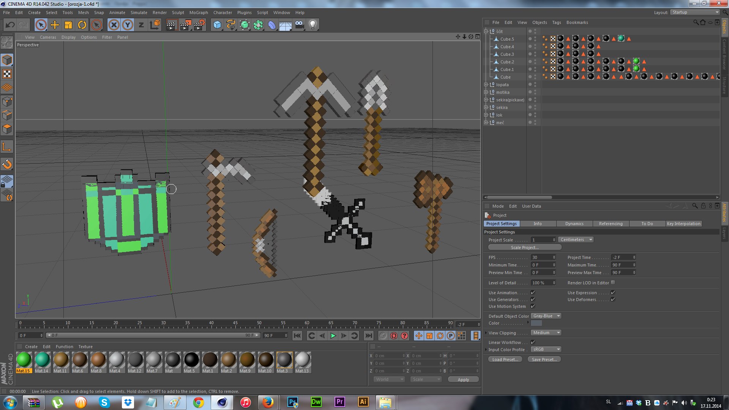Toggle Use Motion System checkbox

533,306
